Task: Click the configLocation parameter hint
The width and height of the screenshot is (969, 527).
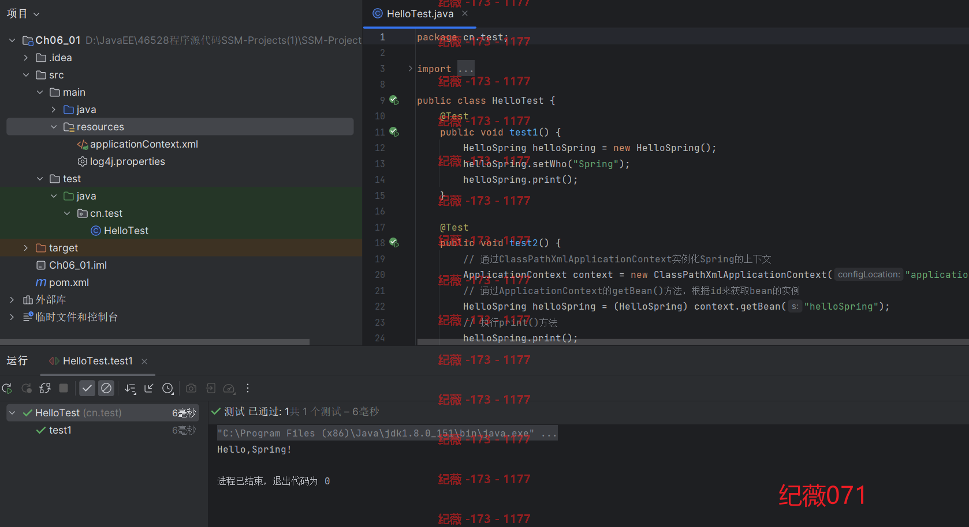Action: pyautogui.click(x=869, y=274)
